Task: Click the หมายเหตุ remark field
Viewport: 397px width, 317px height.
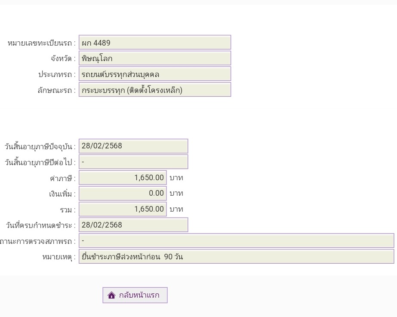Action: (236, 256)
